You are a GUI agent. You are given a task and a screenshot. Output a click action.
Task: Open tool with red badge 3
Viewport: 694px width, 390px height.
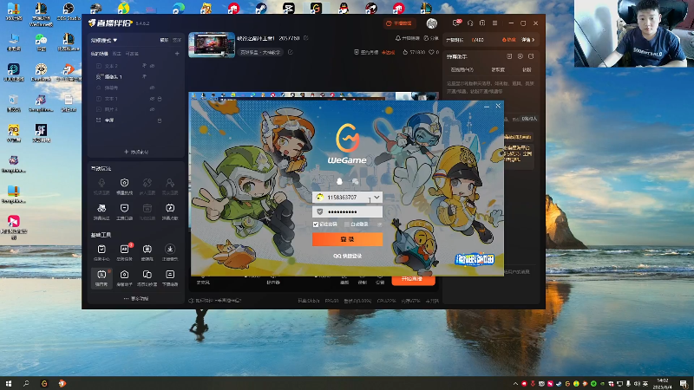124,252
